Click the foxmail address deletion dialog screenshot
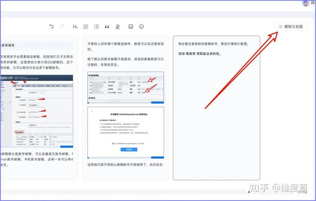This screenshot has height=201, width=316. pyautogui.click(x=125, y=133)
